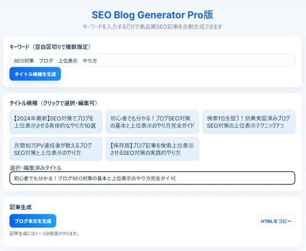Image resolution: width=306 pixels, height=251 pixels.
Task: Choose the 初心者でも分かる！ title candidate card
Action: click(152, 122)
